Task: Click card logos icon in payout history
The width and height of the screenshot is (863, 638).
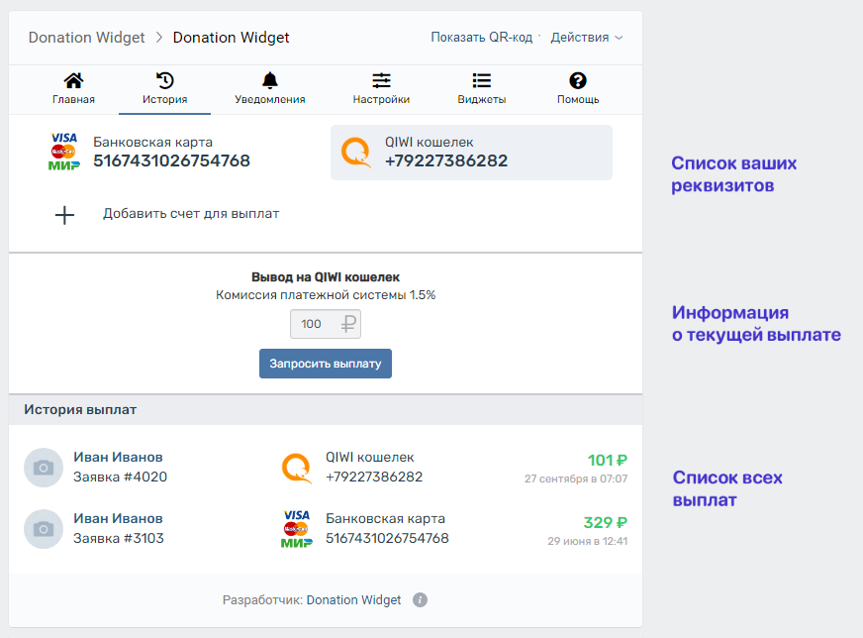Action: pos(296,529)
